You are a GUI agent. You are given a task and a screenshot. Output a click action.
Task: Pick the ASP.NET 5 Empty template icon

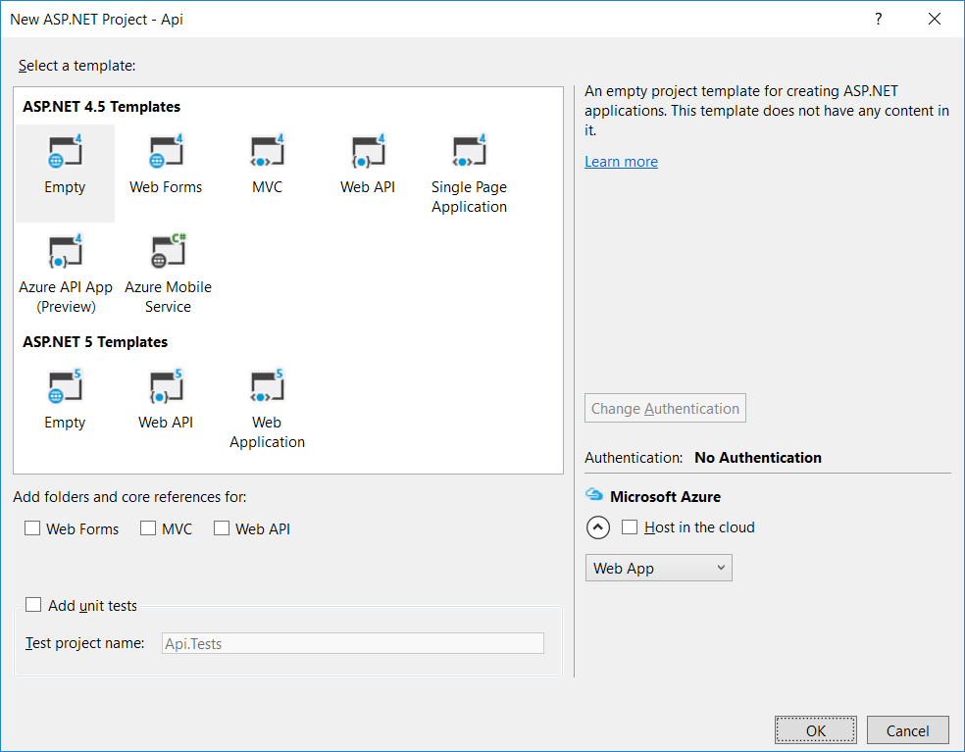[x=65, y=386]
